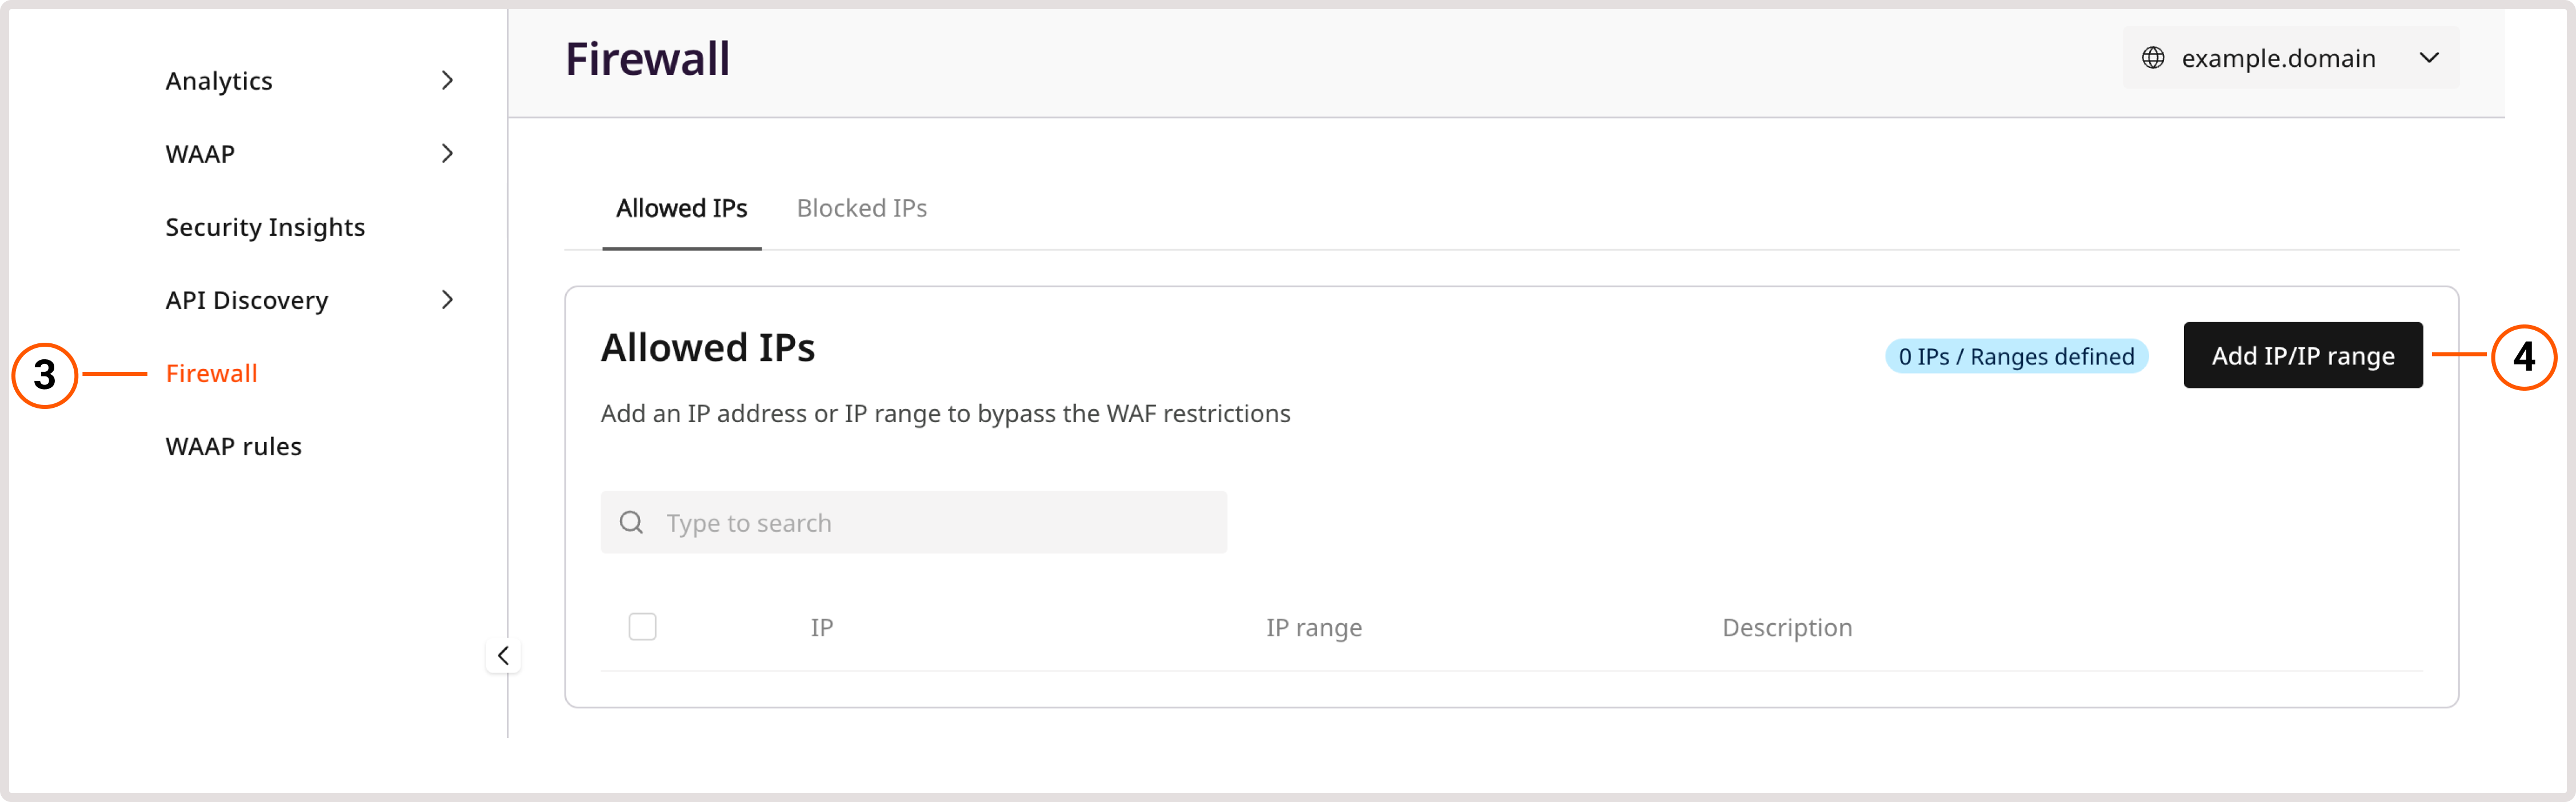Click the Add IP/IP range button
The width and height of the screenshot is (2576, 802).
coord(2302,355)
